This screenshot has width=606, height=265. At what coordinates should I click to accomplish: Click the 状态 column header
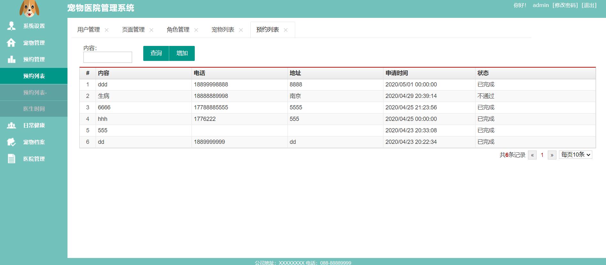point(535,73)
